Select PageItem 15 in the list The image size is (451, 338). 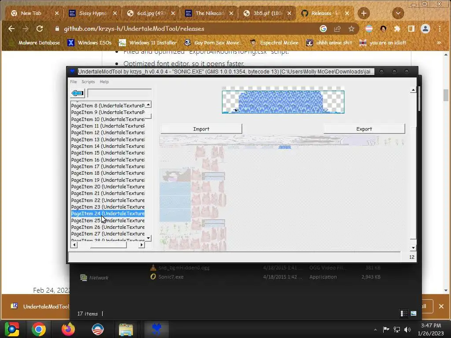[108, 153]
